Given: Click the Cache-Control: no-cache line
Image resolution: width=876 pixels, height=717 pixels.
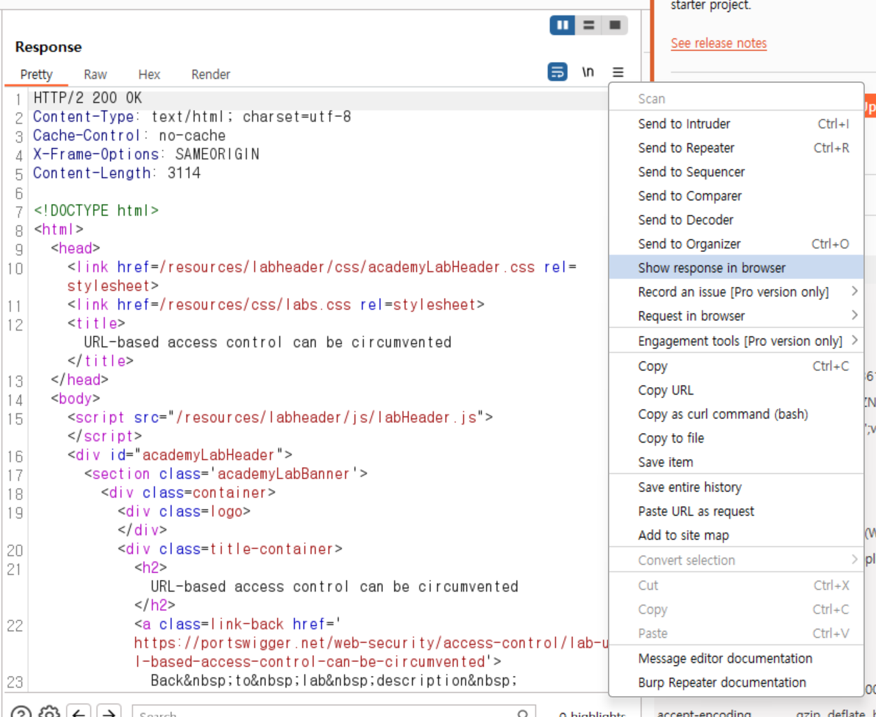Looking at the screenshot, I should pos(130,136).
